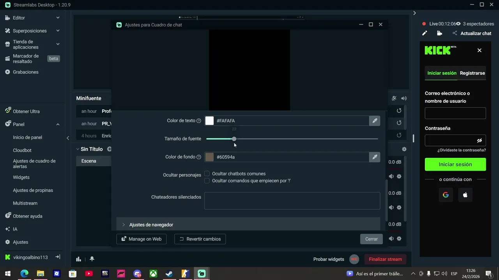
Task: Collapse the Sin Título scenes dropdown arrow
Action: tap(77, 149)
